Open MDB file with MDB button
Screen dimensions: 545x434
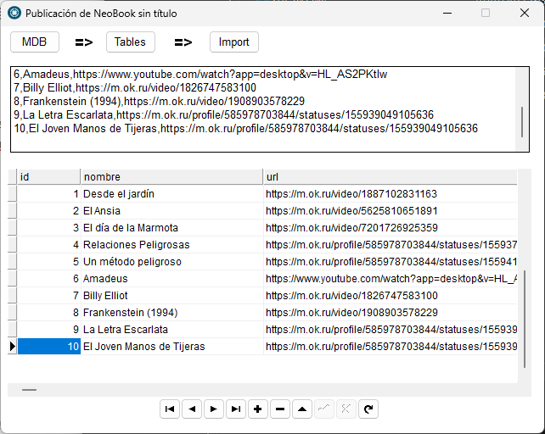(x=35, y=42)
